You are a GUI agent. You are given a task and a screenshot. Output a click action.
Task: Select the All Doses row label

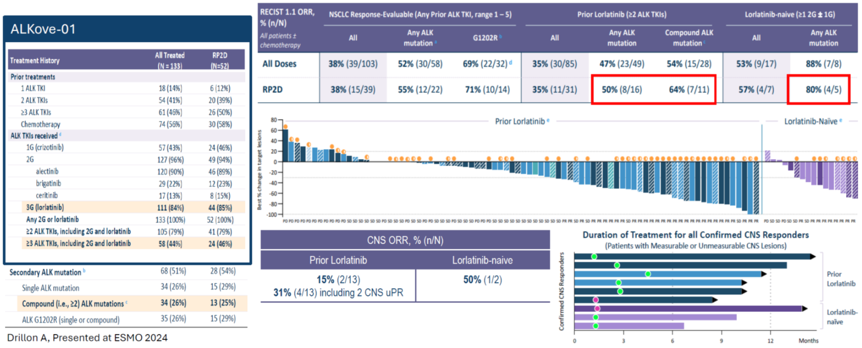pyautogui.click(x=281, y=63)
